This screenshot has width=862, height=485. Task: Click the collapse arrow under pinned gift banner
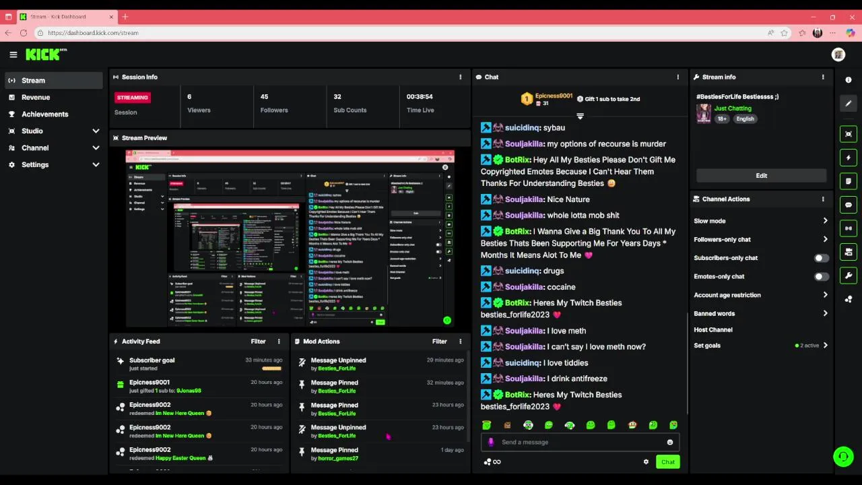[580, 116]
